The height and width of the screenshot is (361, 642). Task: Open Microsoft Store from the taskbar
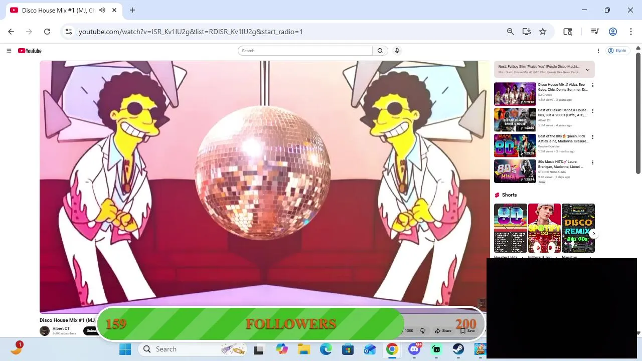(348, 349)
